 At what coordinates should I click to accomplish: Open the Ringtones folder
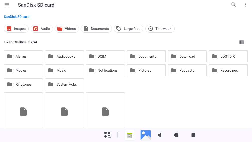[x=23, y=84]
